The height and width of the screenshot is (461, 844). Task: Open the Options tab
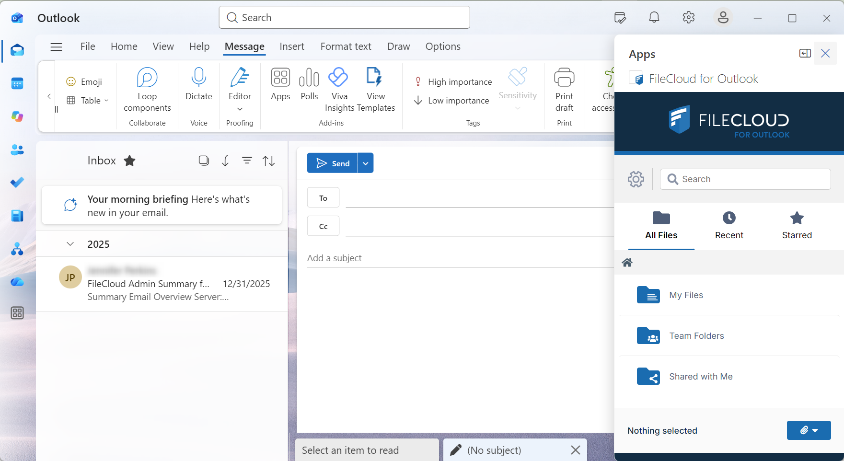(443, 46)
